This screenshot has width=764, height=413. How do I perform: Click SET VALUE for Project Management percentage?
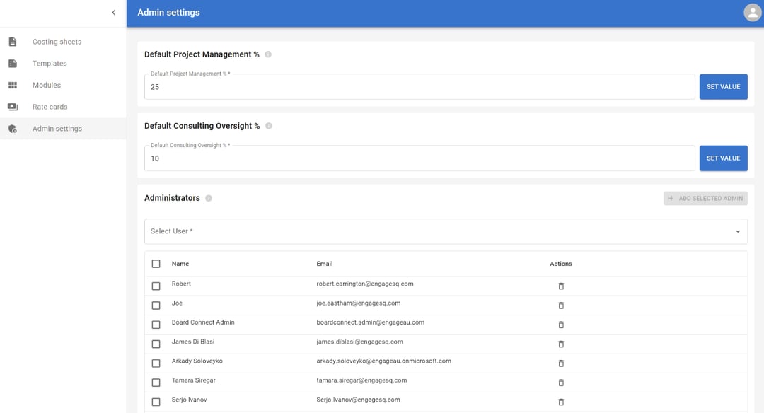point(723,86)
